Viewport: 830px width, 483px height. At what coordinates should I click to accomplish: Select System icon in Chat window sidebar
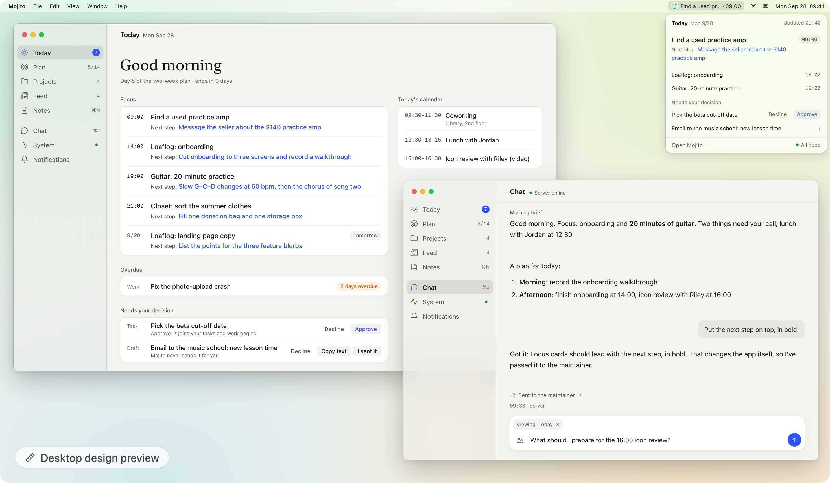pos(414,302)
